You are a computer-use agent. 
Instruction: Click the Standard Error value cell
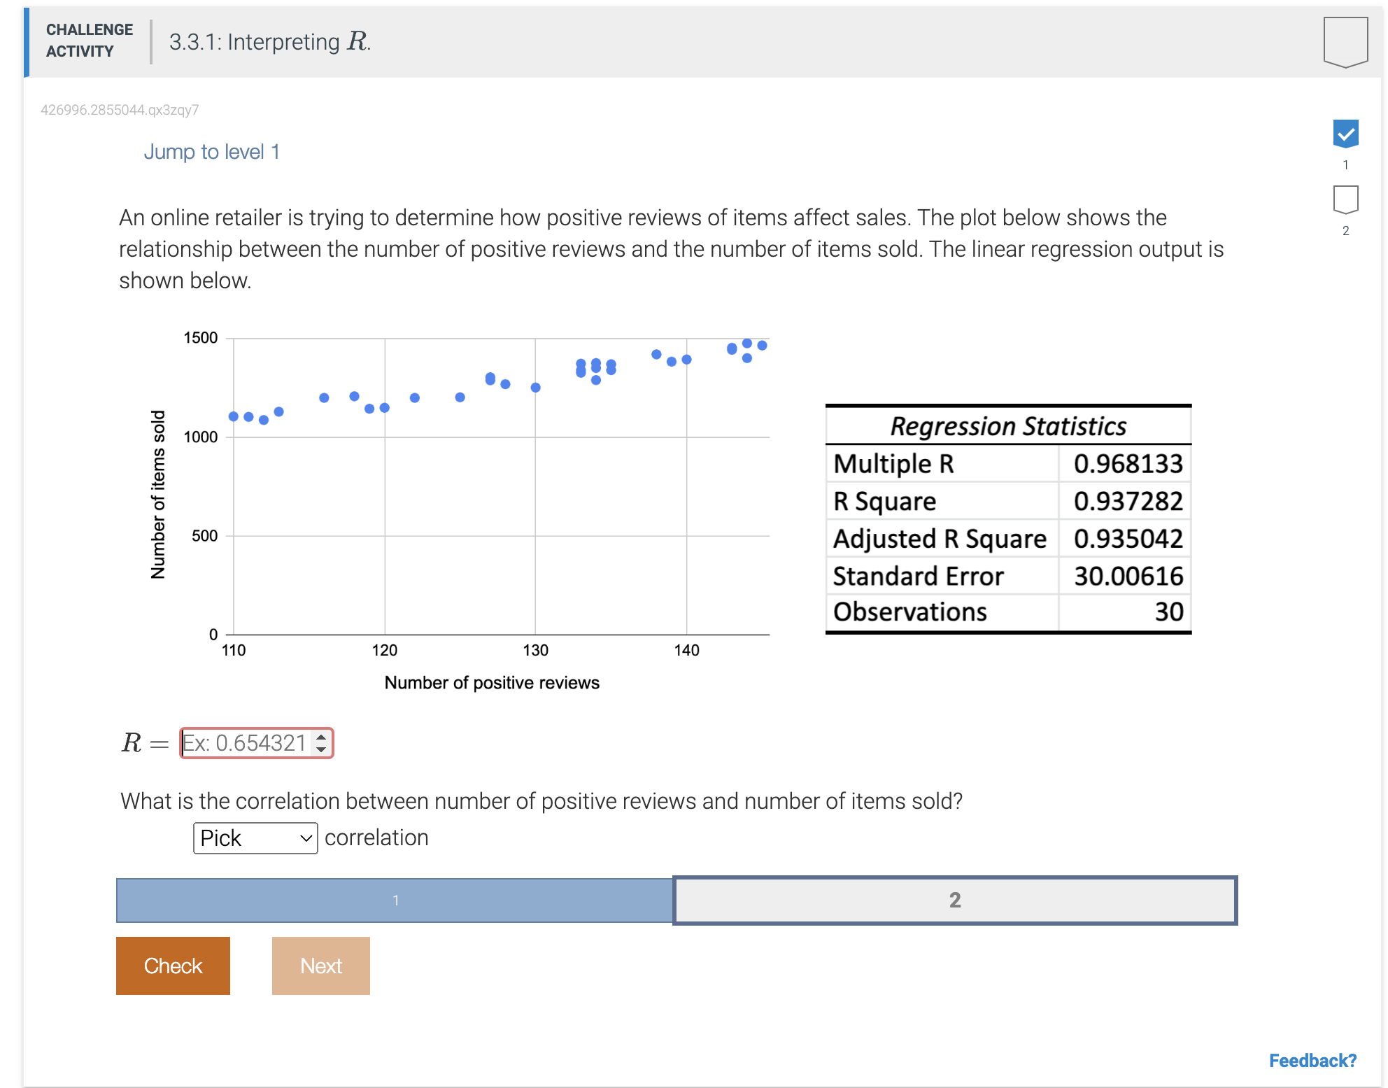point(1127,577)
